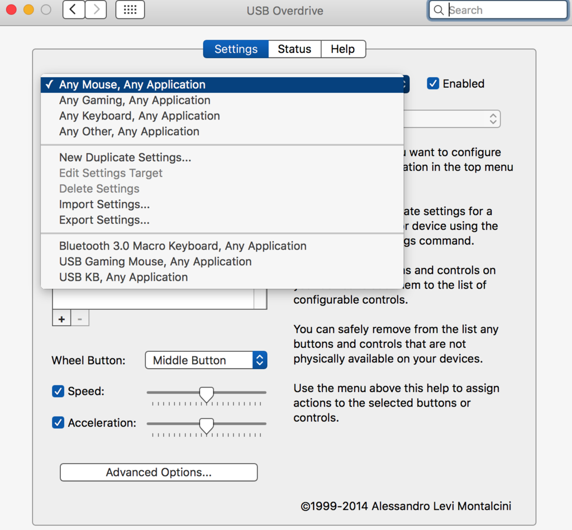Viewport: 572px width, 530px height.
Task: Show all preferences via the grid icon
Action: coord(130,10)
